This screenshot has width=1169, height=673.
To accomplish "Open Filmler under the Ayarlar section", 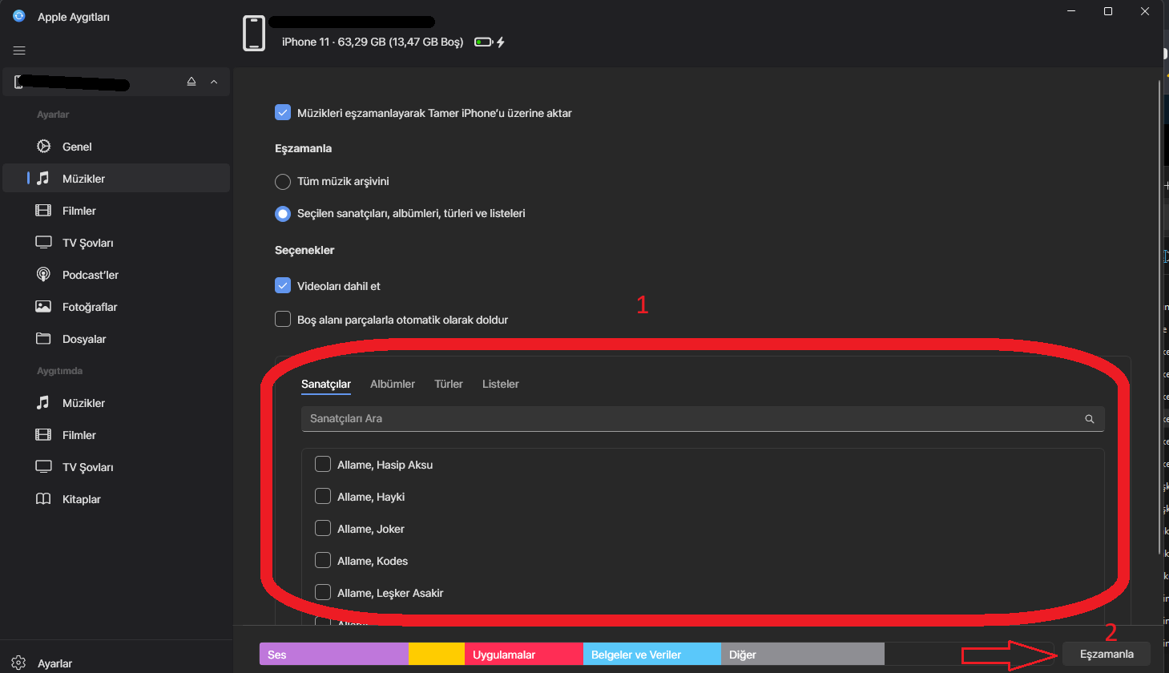I will 116,211.
